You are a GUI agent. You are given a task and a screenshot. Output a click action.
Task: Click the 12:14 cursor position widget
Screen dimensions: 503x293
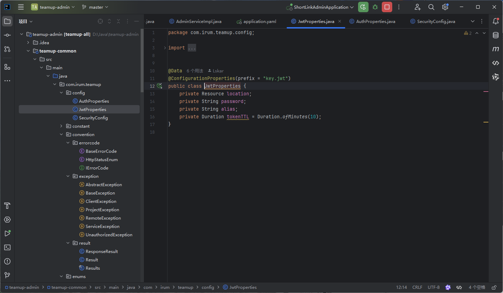[401, 287]
